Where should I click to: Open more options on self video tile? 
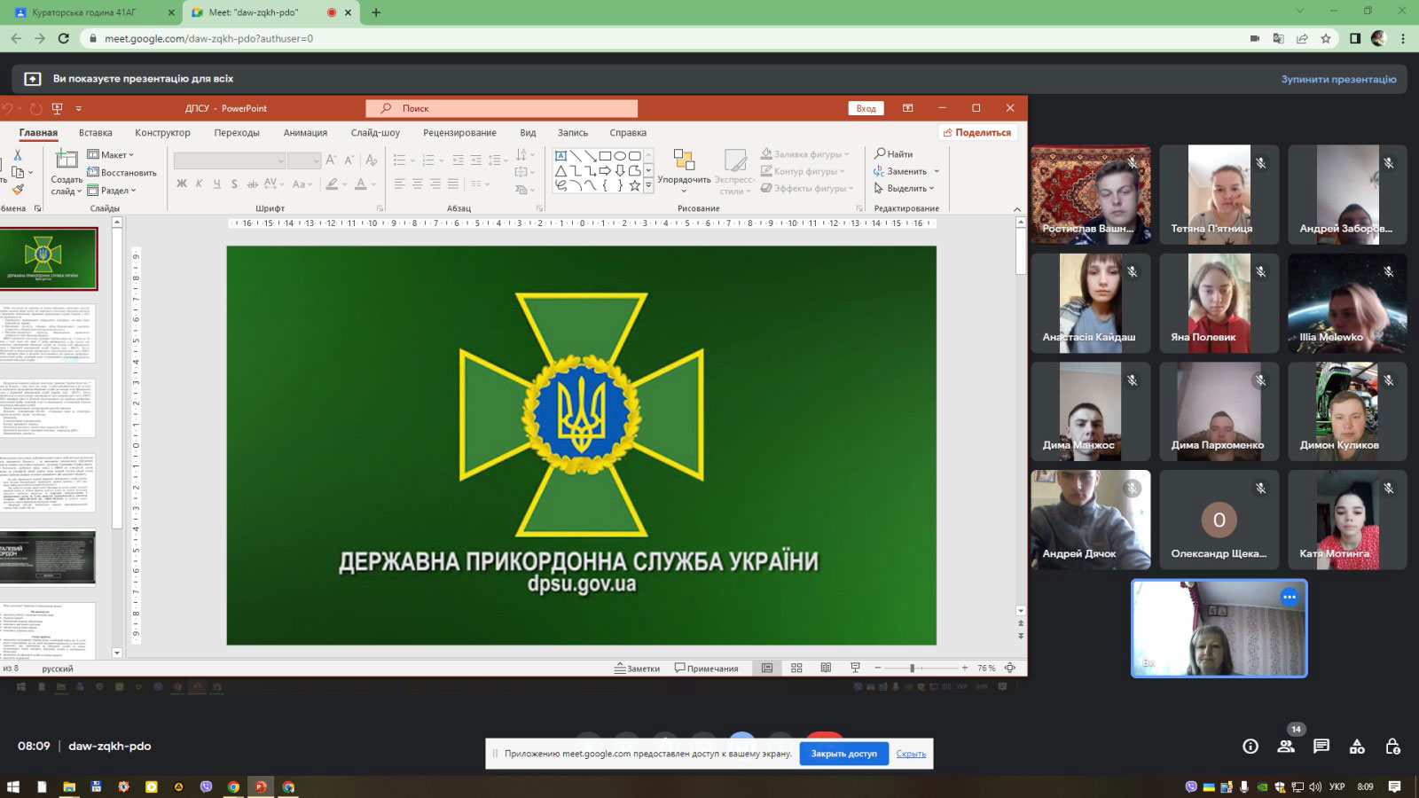[1290, 598]
